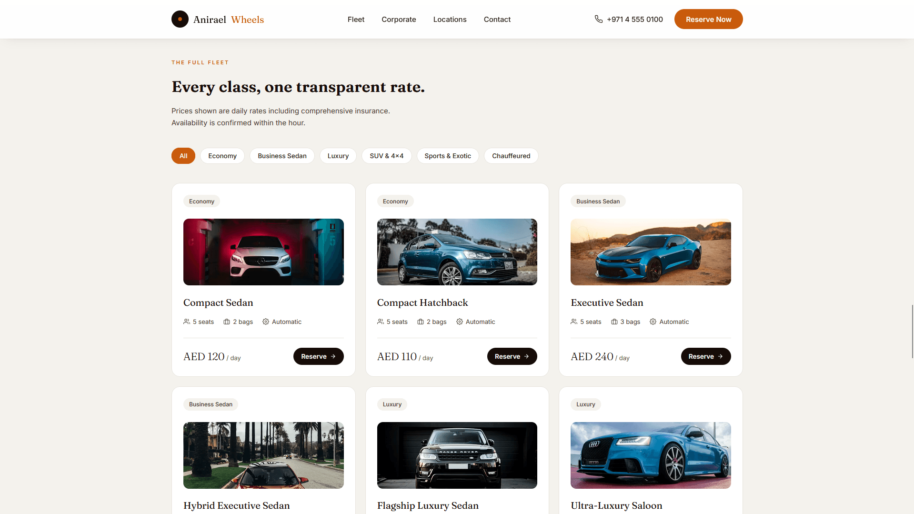Click transmission gear icon on Compact Sedan
914x514 pixels.
tap(266, 322)
